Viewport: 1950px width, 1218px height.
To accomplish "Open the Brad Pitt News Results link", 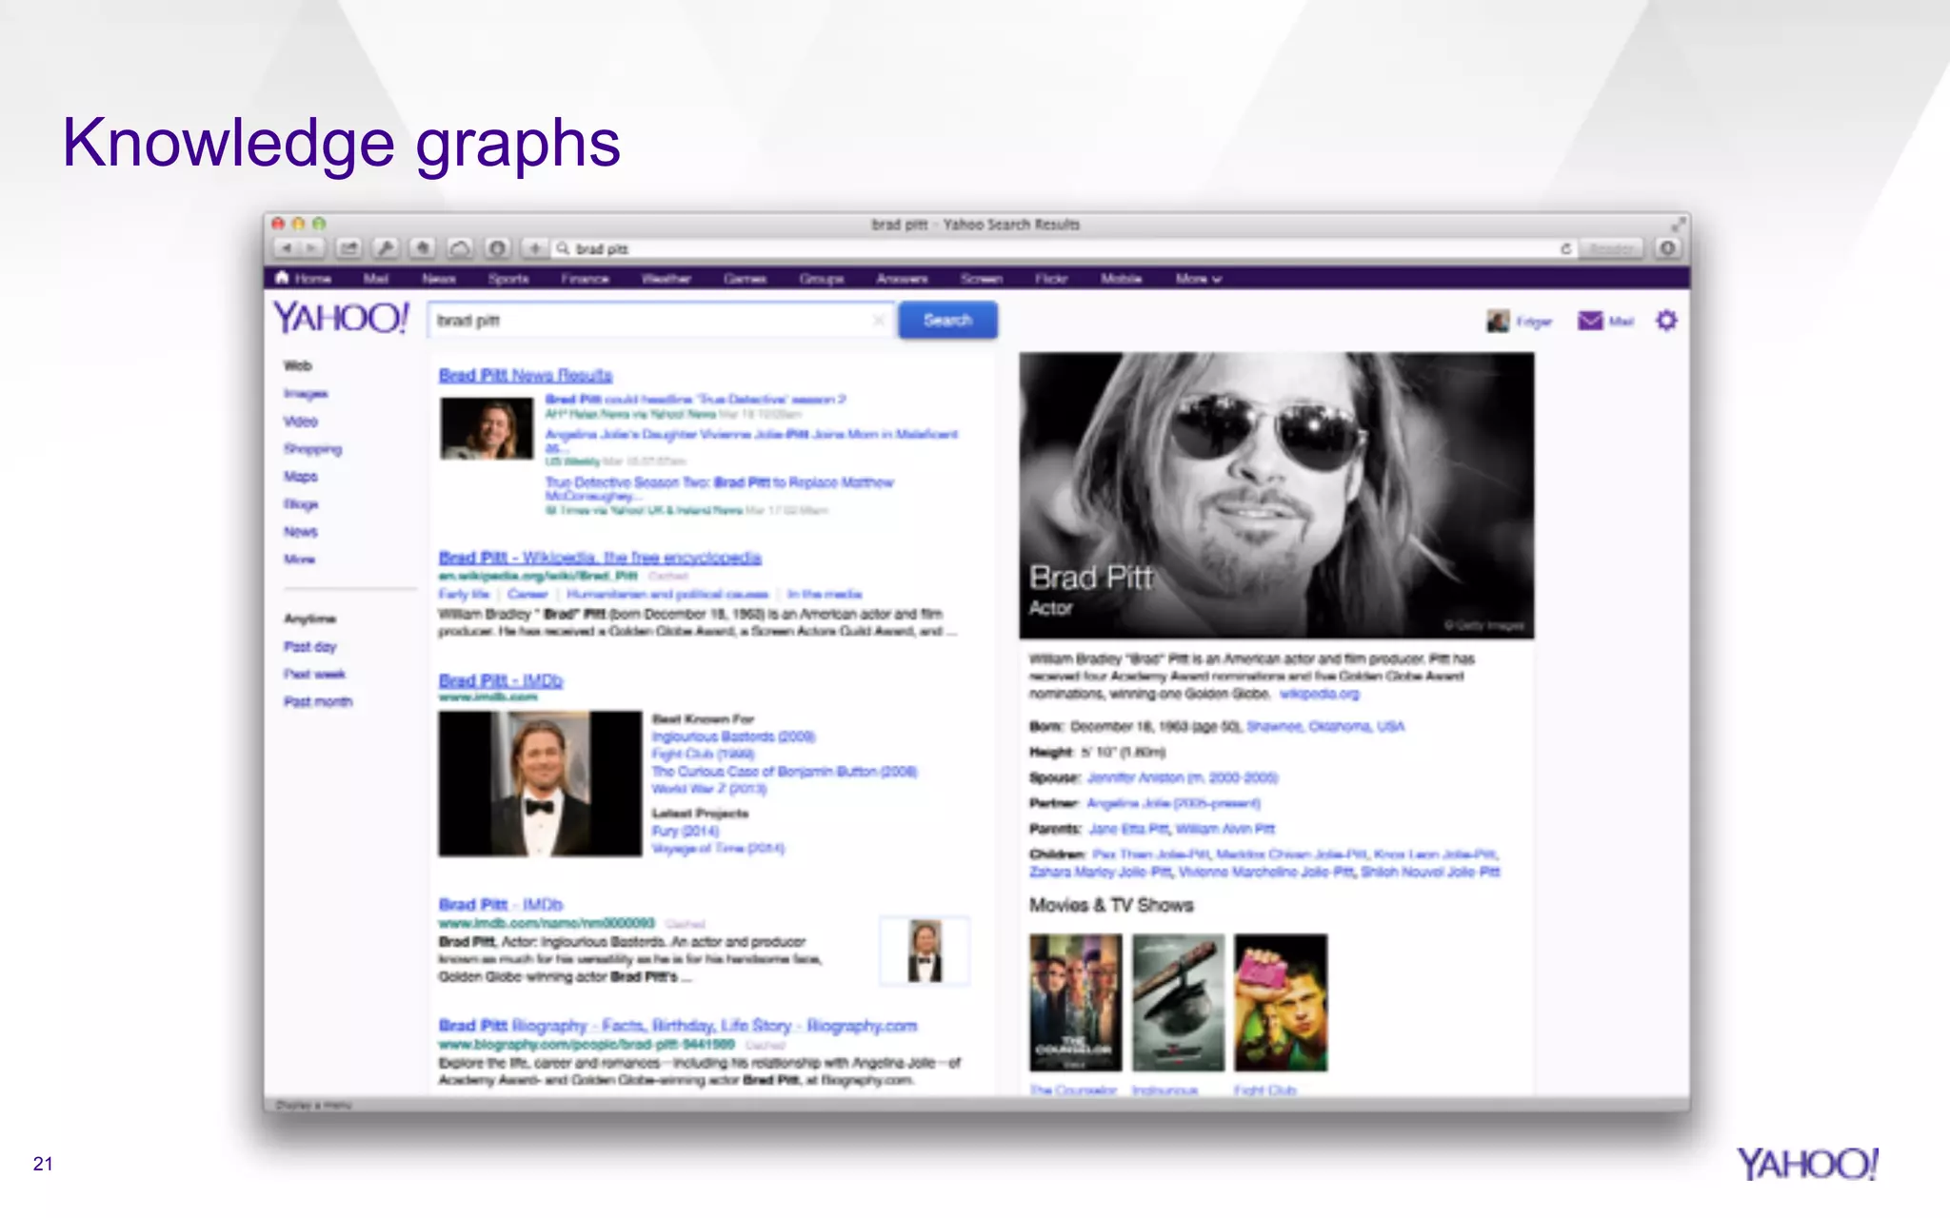I will click(526, 376).
